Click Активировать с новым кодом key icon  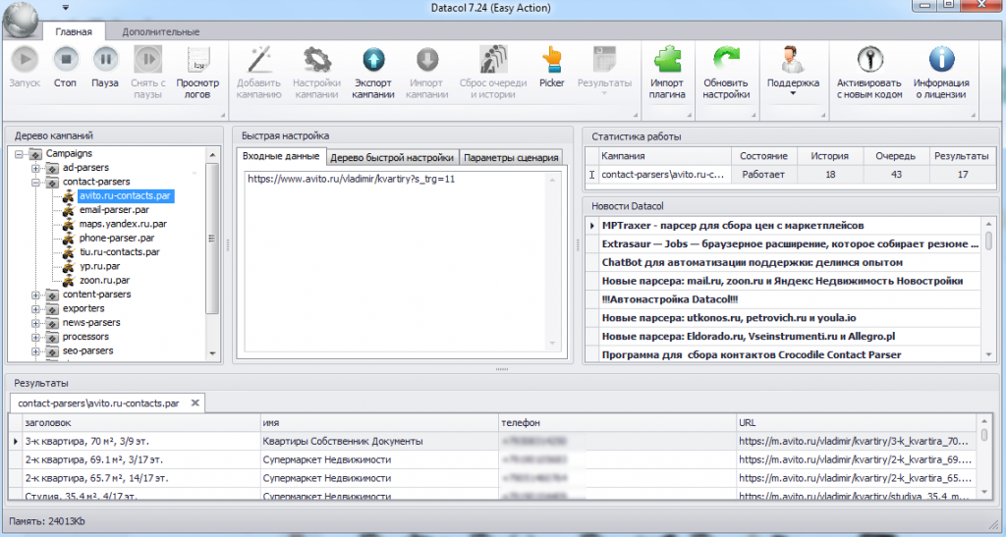click(869, 60)
